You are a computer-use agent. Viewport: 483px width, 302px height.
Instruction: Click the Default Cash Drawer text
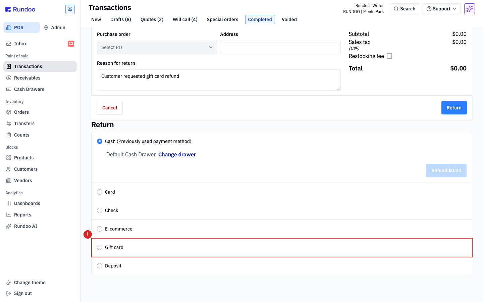pyautogui.click(x=131, y=154)
